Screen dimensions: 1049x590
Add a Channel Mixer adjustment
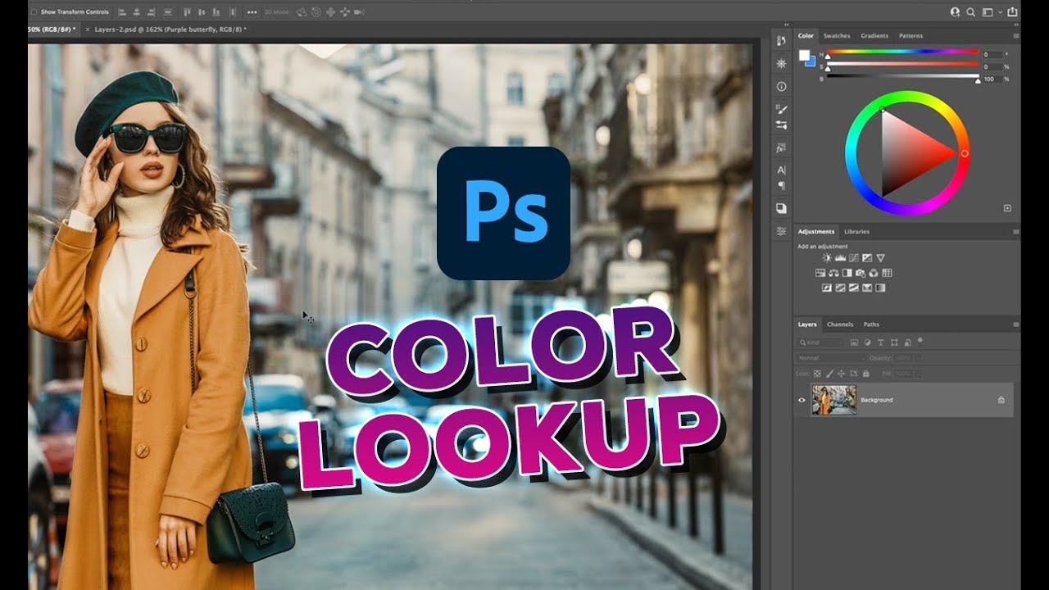click(874, 273)
